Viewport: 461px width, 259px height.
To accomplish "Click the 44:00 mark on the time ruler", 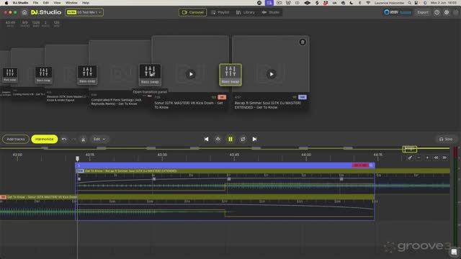I will coord(305,155).
